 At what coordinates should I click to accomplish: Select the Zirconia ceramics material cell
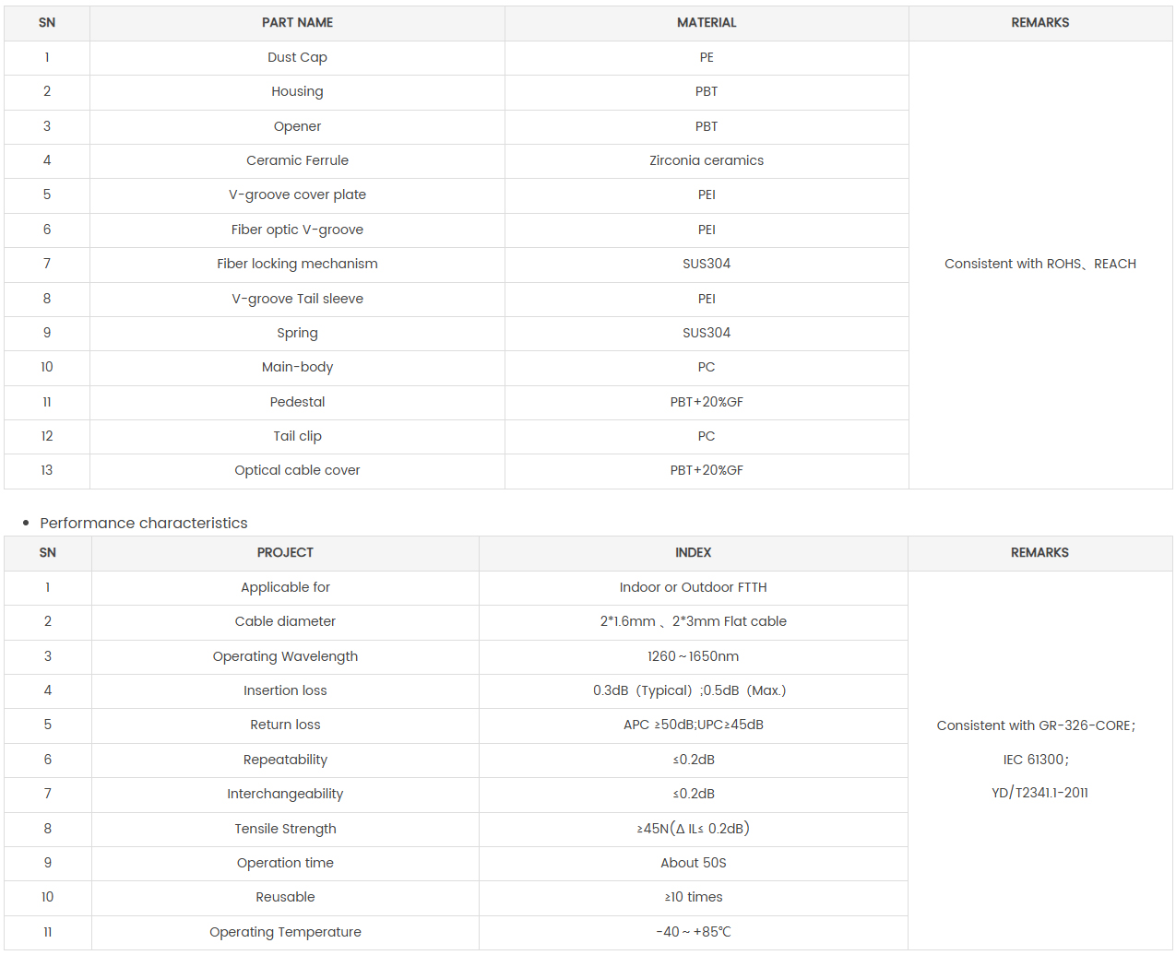[x=707, y=160]
